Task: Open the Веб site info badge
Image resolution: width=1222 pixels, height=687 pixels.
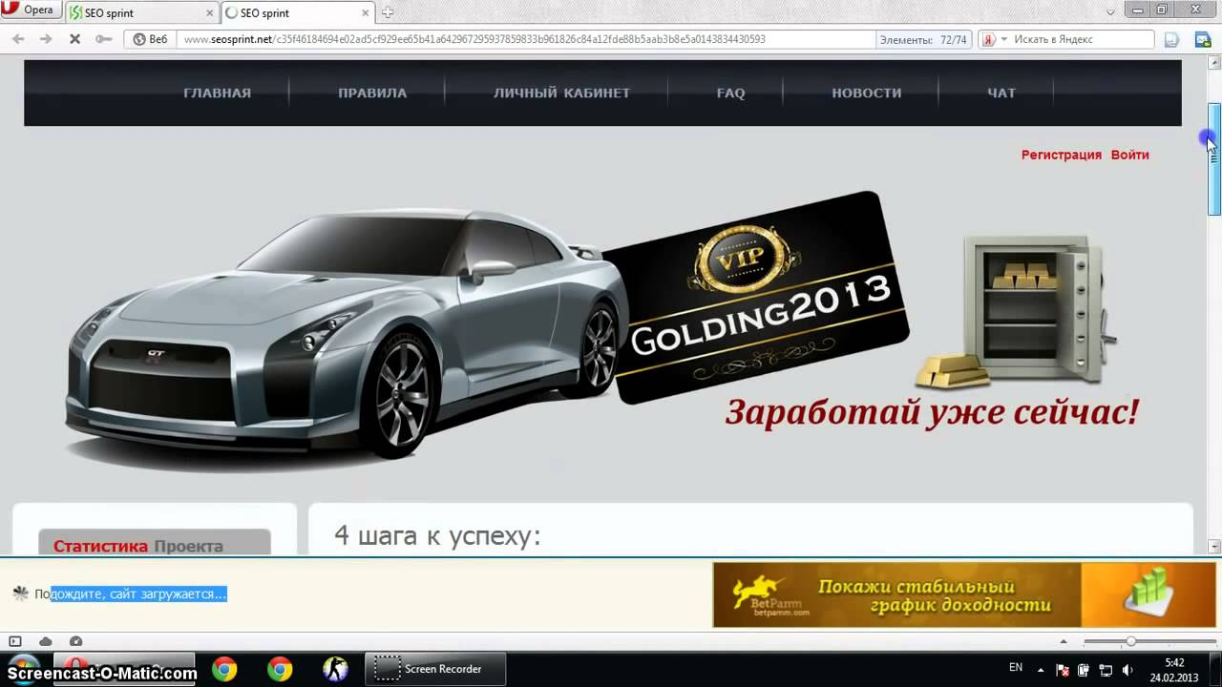Action: click(x=151, y=39)
